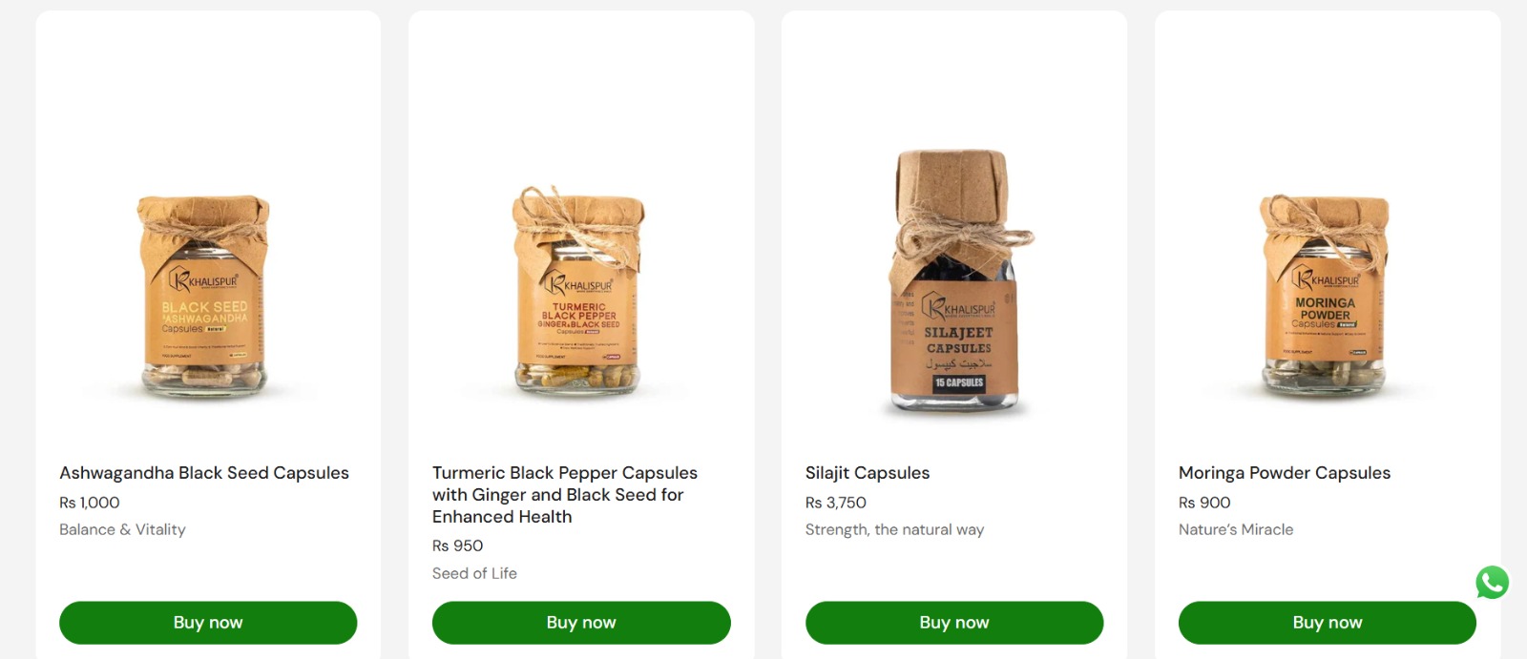The width and height of the screenshot is (1527, 659).
Task: View the Black Seed Ashwagandha jar image
Action: pyautogui.click(x=204, y=296)
